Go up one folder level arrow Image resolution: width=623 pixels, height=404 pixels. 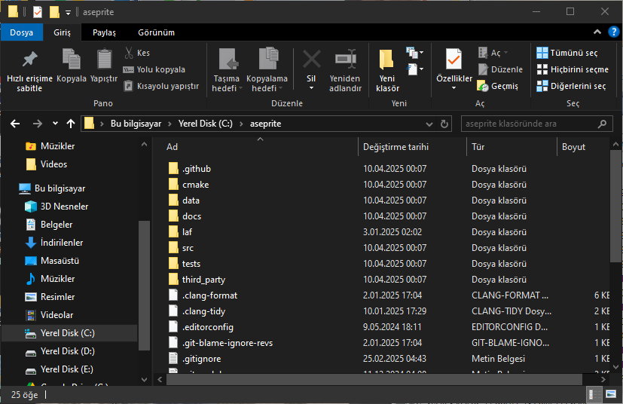pyautogui.click(x=71, y=124)
